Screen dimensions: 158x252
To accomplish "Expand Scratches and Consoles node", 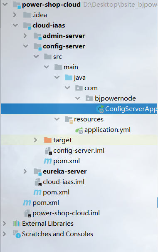I will coord(4,234).
